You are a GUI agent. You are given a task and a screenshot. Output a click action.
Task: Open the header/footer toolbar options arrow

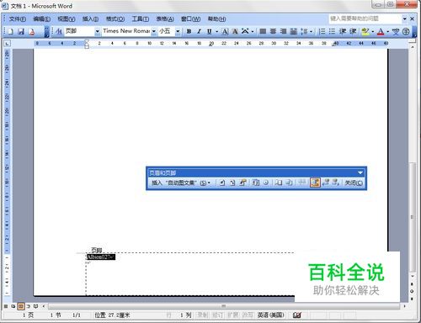360,172
